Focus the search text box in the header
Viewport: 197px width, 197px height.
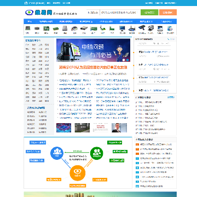120,13
